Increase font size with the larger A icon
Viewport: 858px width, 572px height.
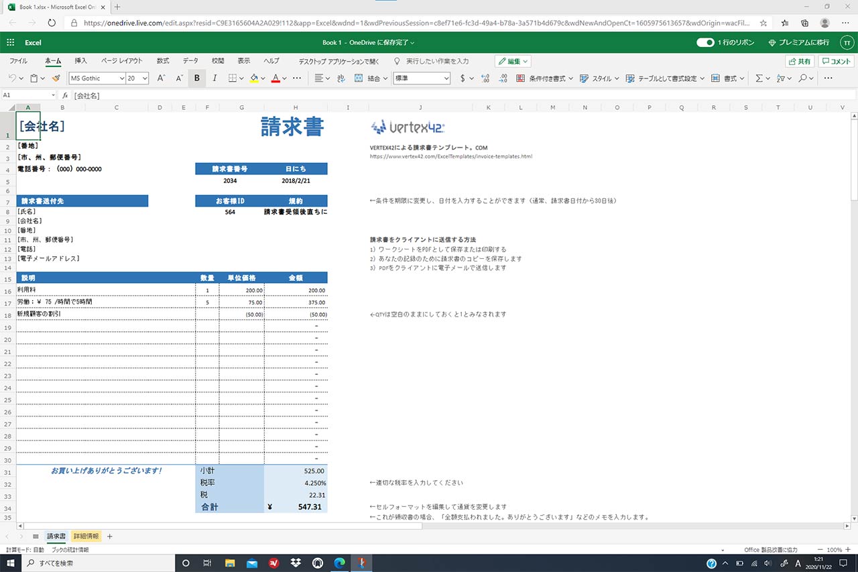coord(161,78)
